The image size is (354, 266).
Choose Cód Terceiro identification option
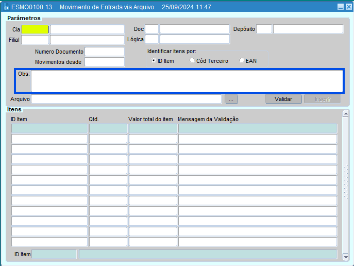(192, 61)
